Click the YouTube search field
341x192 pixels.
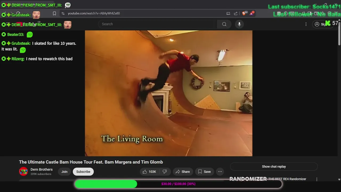[x=158, y=24]
